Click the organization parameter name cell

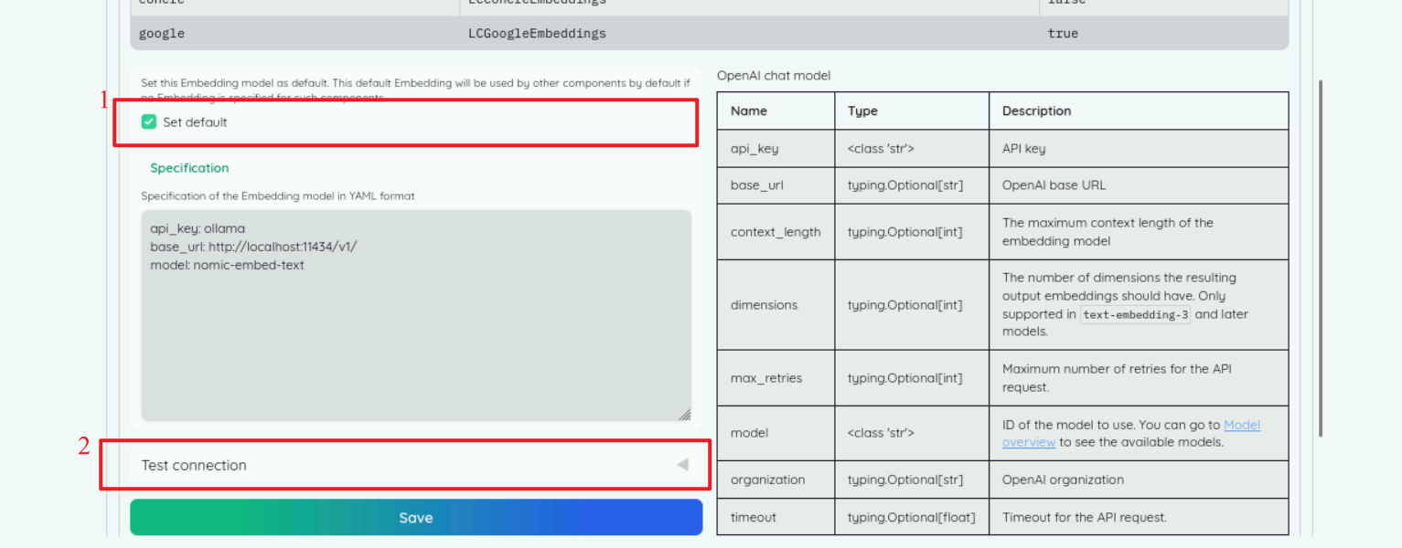[776, 479]
